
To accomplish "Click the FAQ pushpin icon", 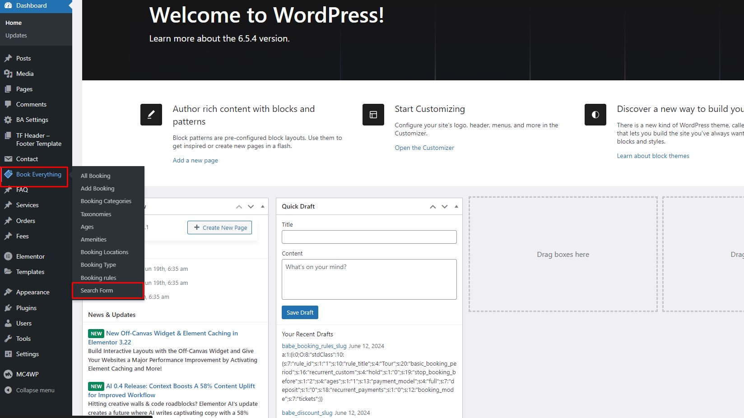I will click(8, 190).
